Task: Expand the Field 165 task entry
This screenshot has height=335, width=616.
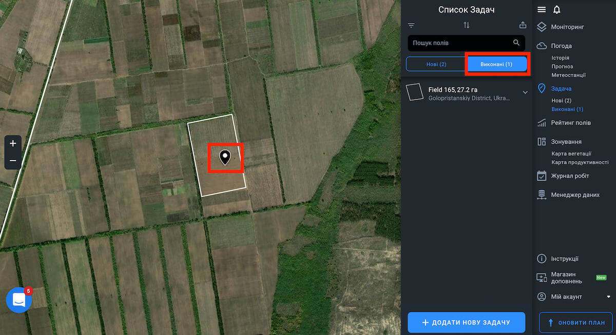Action: pyautogui.click(x=525, y=92)
